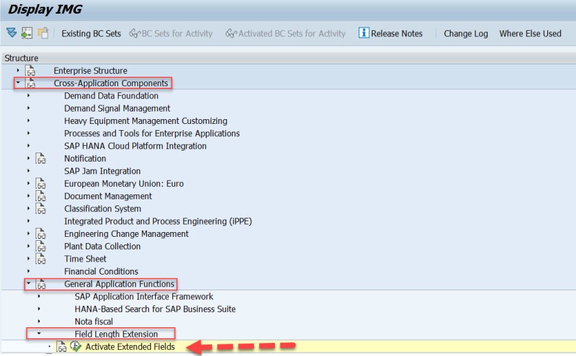The width and height of the screenshot is (576, 356).
Task: Open documentation icon for Enterprise Structure
Action: [x=30, y=71]
